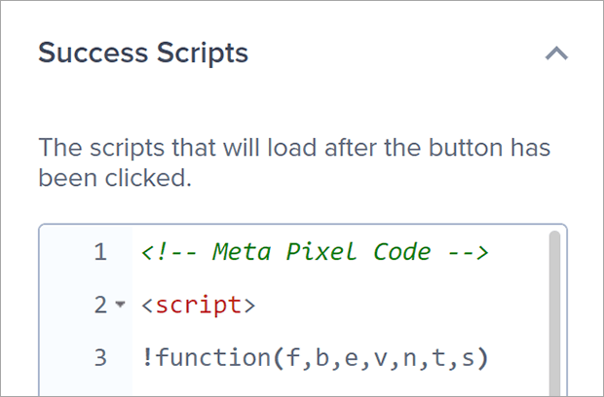Click line number 1 in the gutter
Image resolution: width=604 pixels, height=397 pixels.
point(100,253)
